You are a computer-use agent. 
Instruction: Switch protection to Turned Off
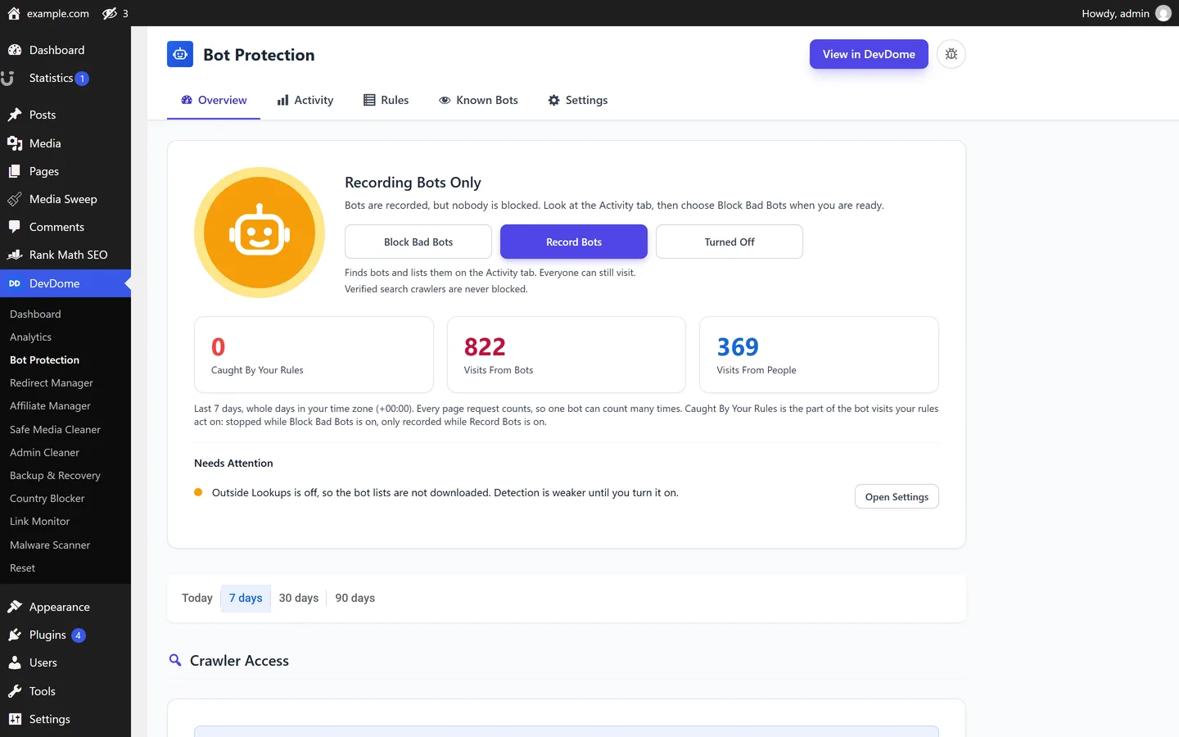730,242
